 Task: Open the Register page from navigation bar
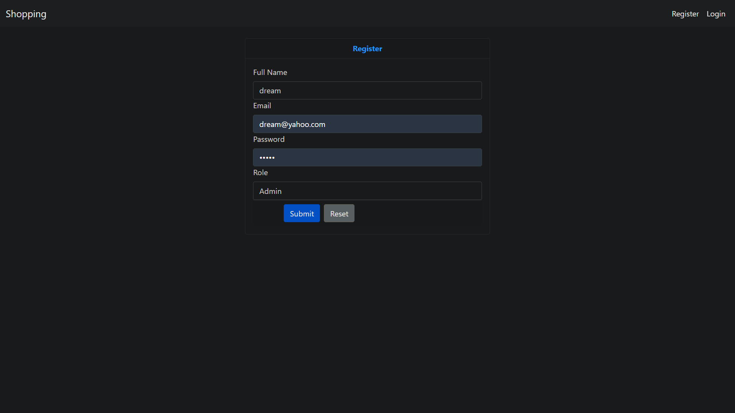(x=685, y=14)
